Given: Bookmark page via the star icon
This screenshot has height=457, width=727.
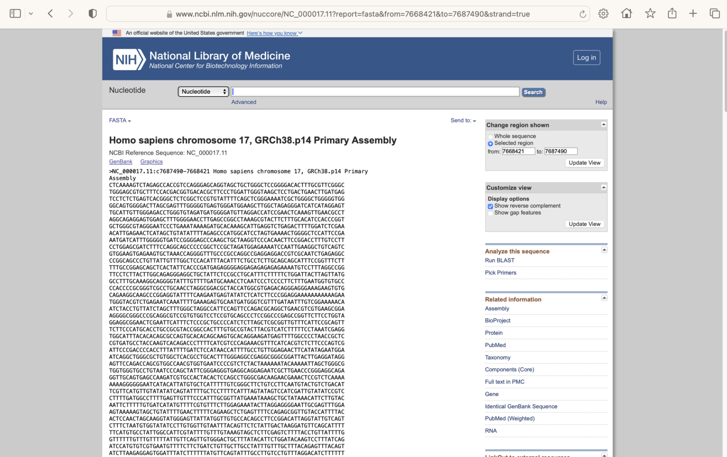Looking at the screenshot, I should [650, 14].
